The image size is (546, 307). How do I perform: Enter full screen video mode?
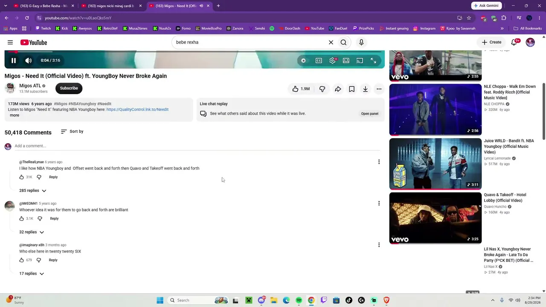coord(373,61)
